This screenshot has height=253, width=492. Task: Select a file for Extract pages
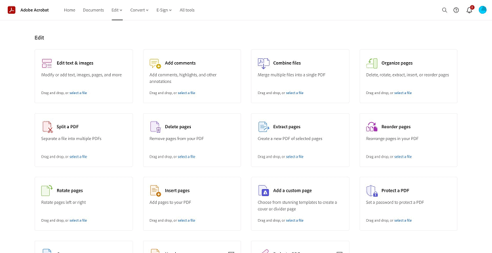tap(295, 157)
